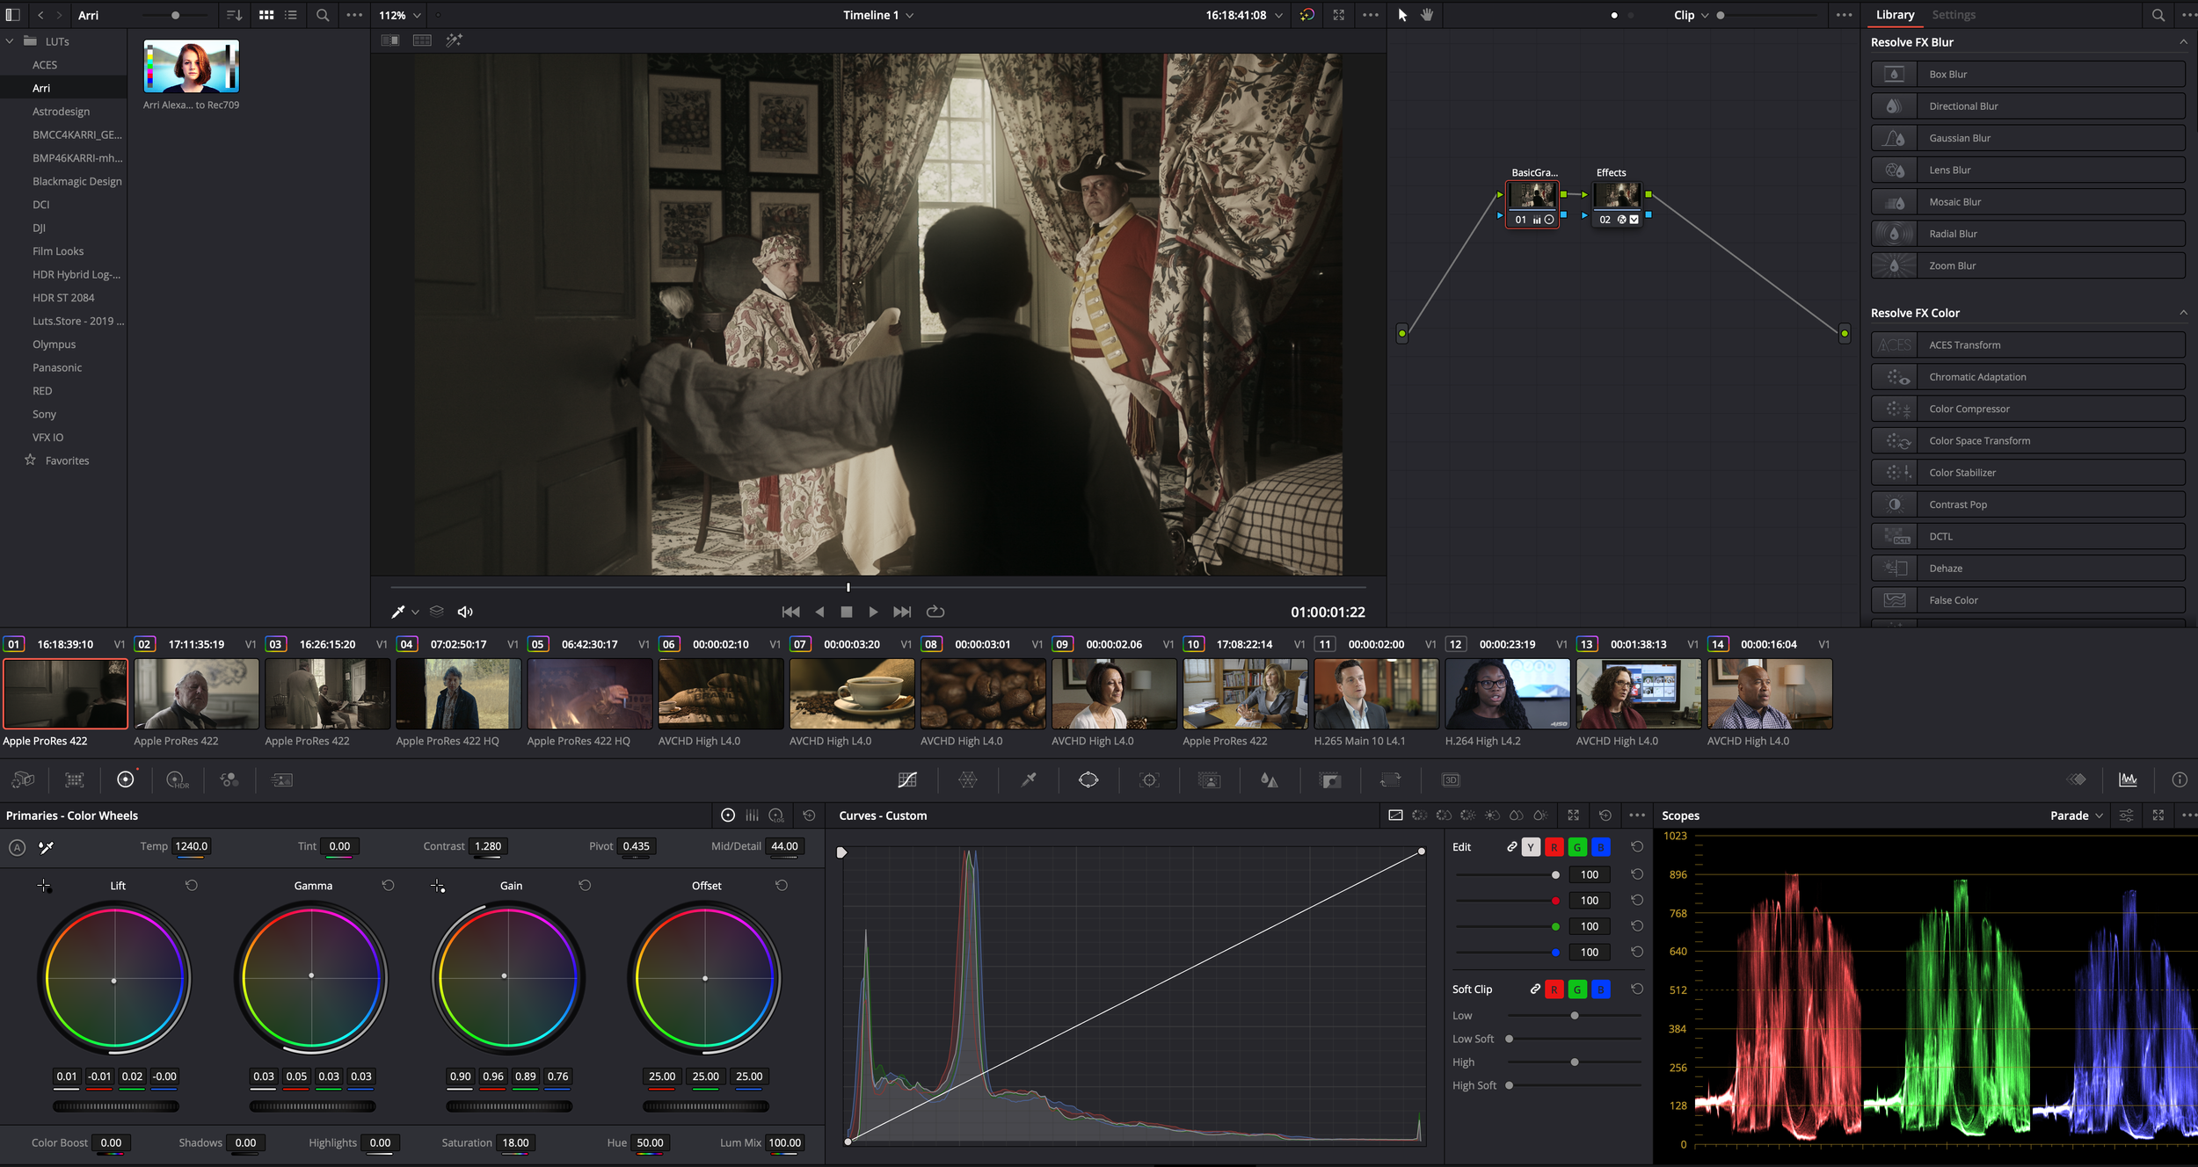The image size is (2198, 1167).
Task: Open the Clip node mode dropdown
Action: coord(1691,15)
